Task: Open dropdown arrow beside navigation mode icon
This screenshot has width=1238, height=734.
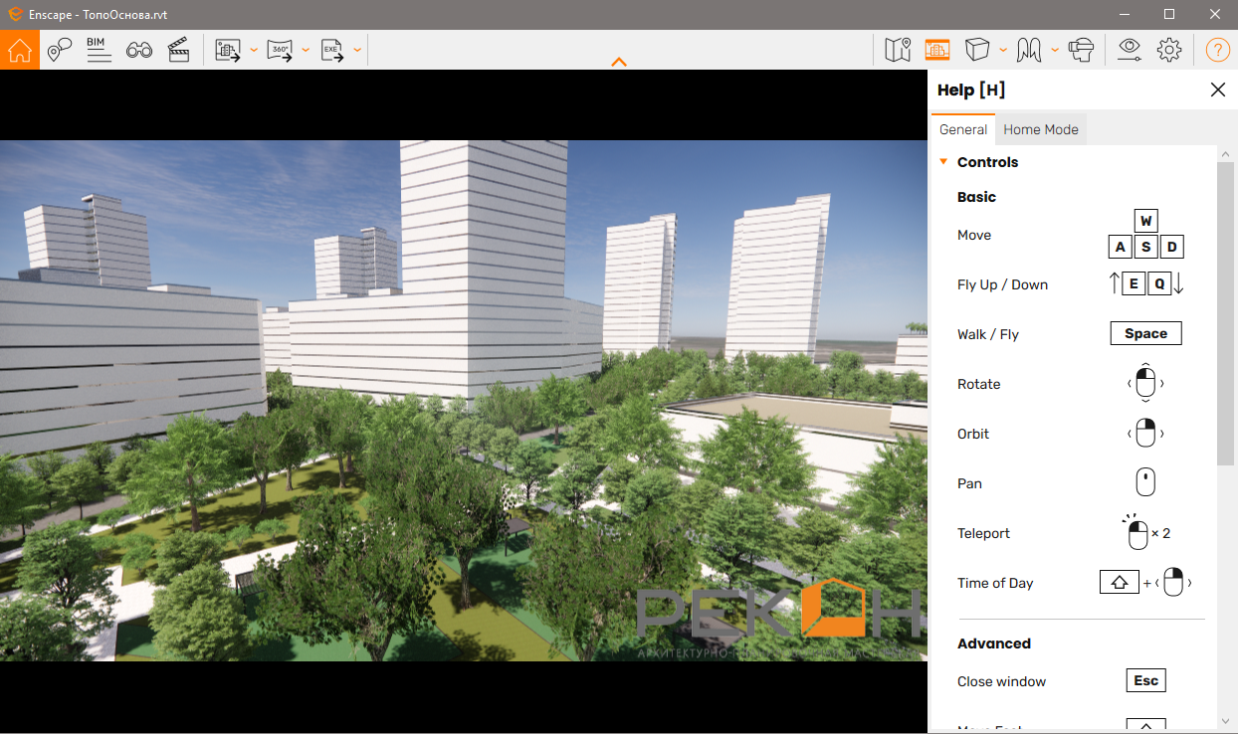Action: pyautogui.click(x=1055, y=50)
